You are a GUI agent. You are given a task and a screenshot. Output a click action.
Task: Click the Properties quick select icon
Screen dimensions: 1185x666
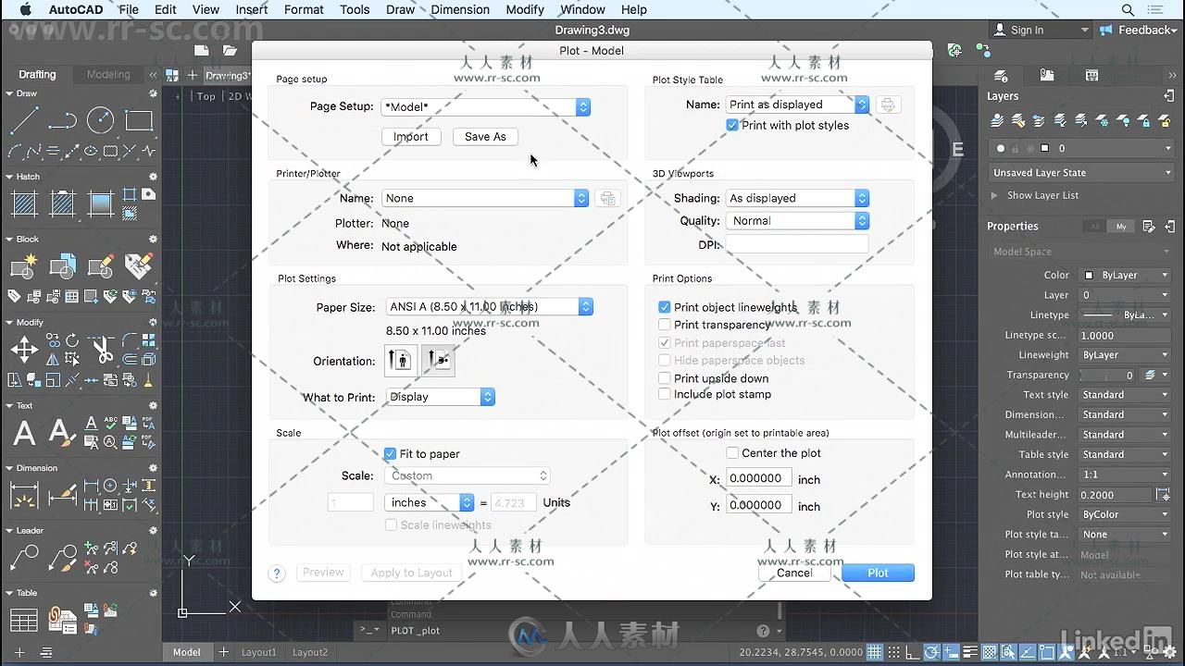point(1149,226)
